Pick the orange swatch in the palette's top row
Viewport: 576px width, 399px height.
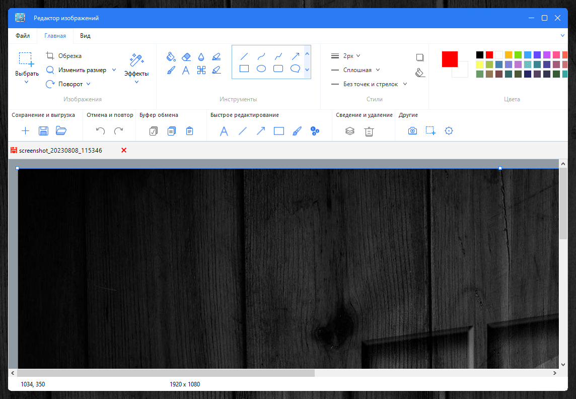[x=509, y=55]
